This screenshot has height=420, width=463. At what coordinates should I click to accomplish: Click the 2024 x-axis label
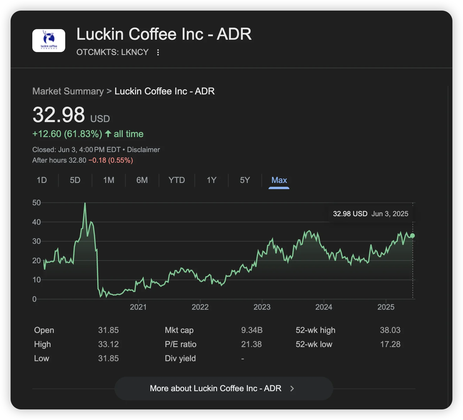(324, 307)
